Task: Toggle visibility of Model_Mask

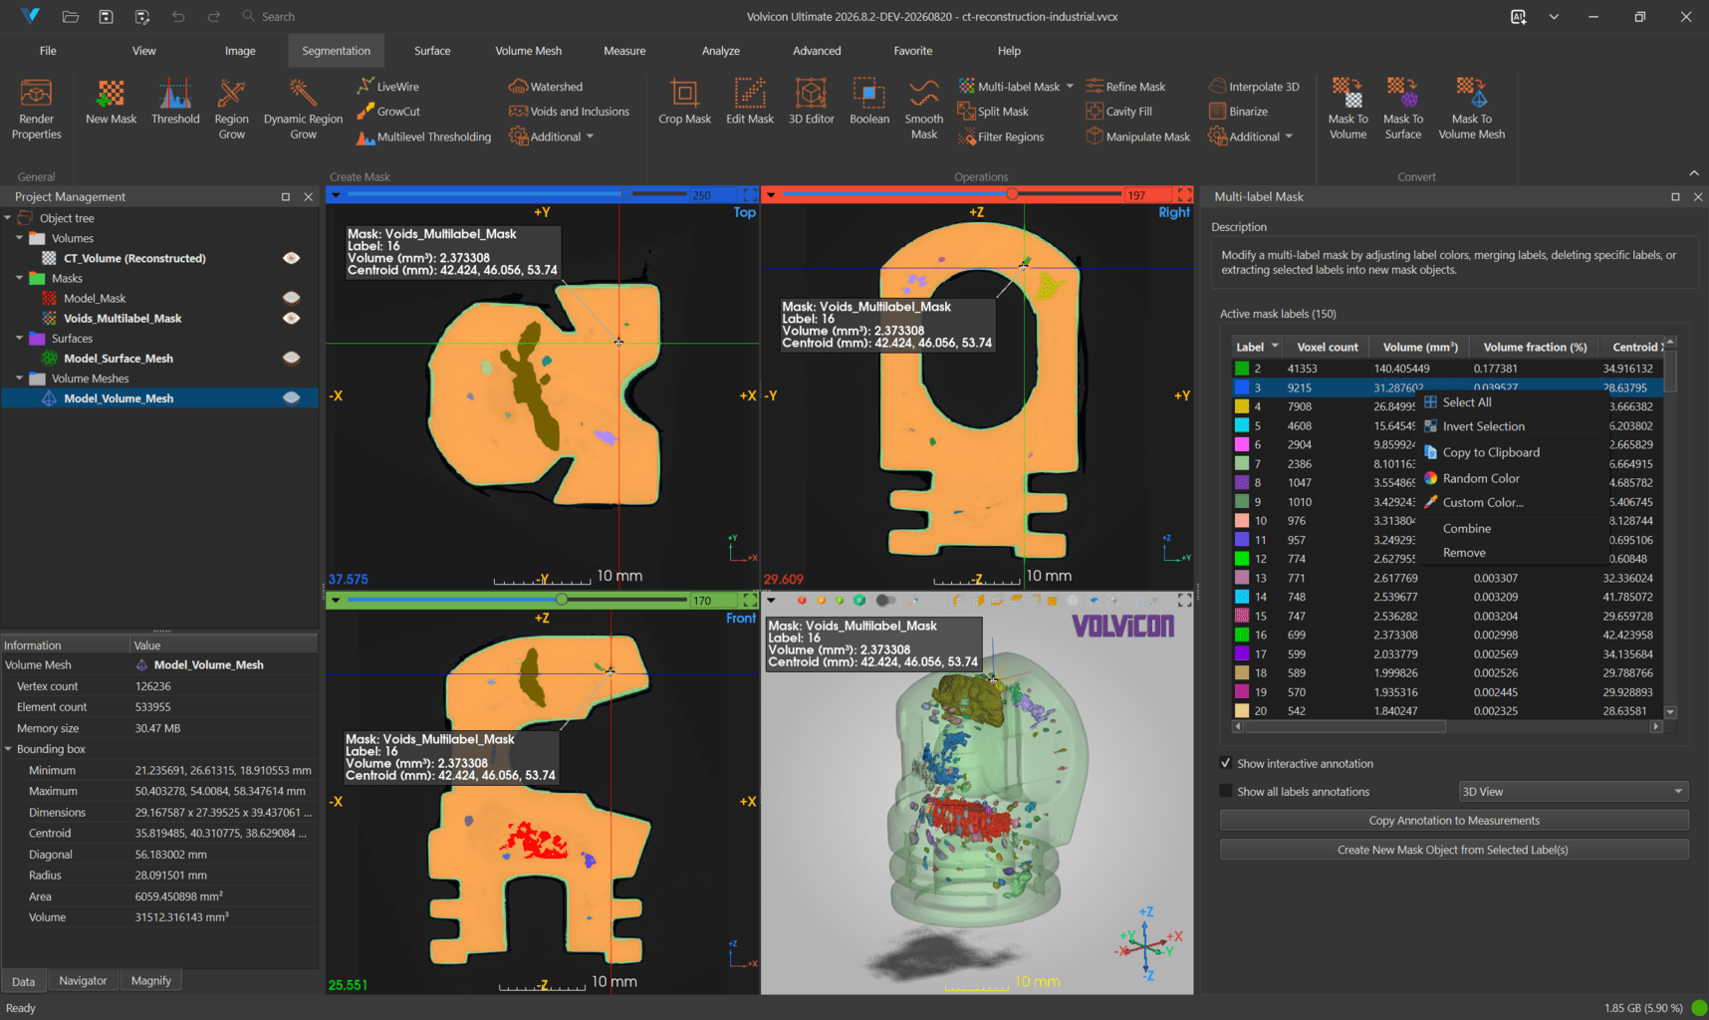Action: coord(292,298)
